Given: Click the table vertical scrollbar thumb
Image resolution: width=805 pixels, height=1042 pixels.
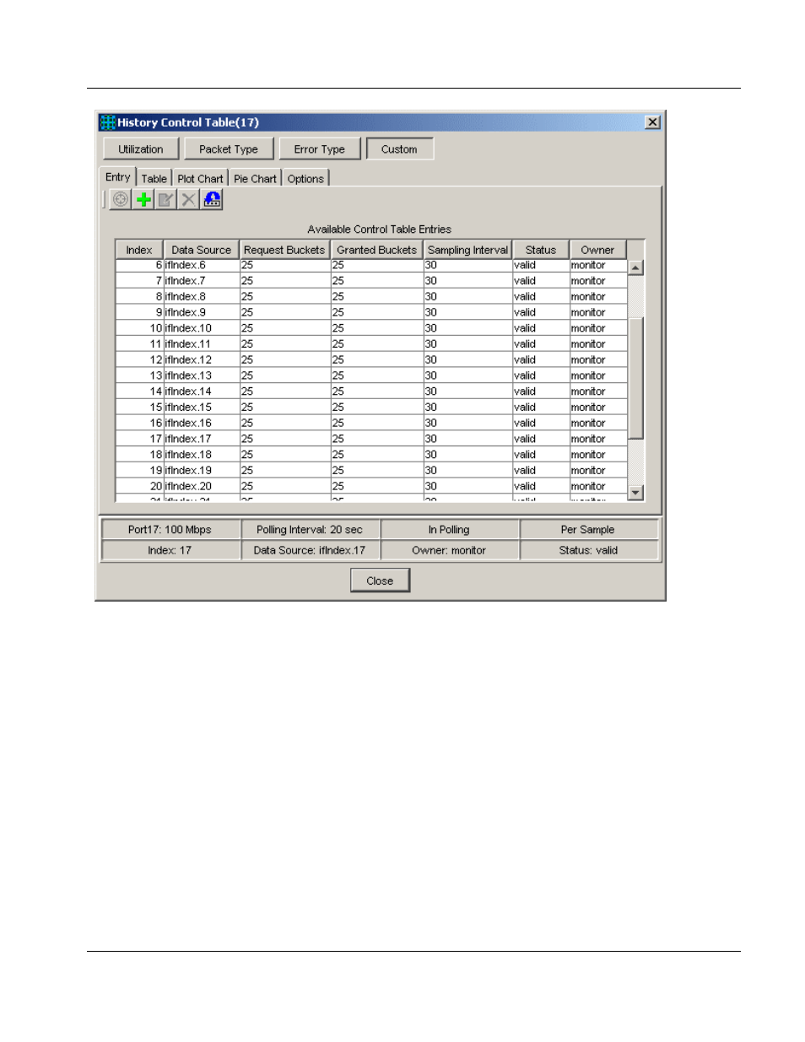Looking at the screenshot, I should (636, 378).
